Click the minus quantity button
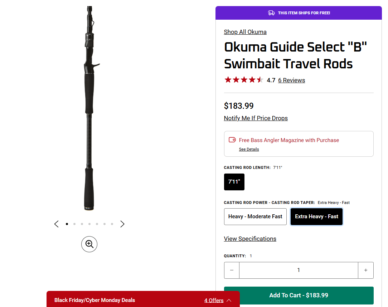This screenshot has width=388, height=307. (232, 270)
